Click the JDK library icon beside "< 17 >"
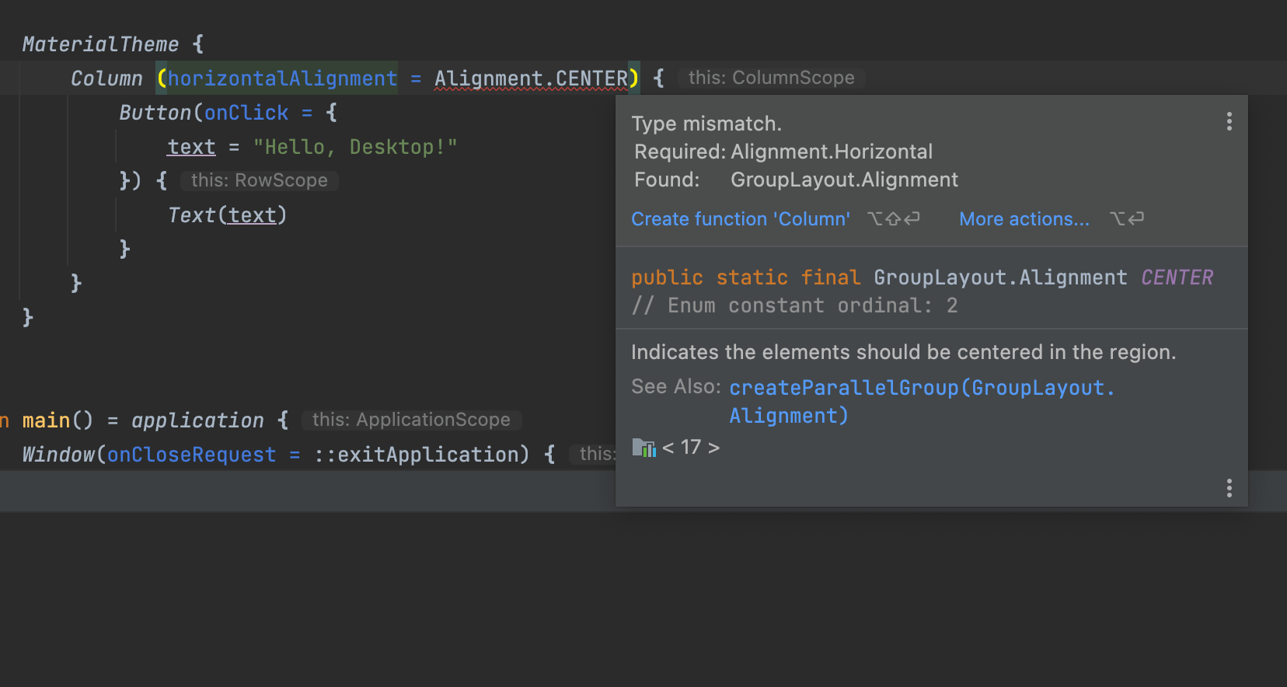Screen dimensions: 1287x687 pyautogui.click(x=643, y=448)
